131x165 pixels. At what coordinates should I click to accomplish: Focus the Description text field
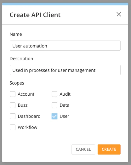pyautogui.click(x=65, y=70)
